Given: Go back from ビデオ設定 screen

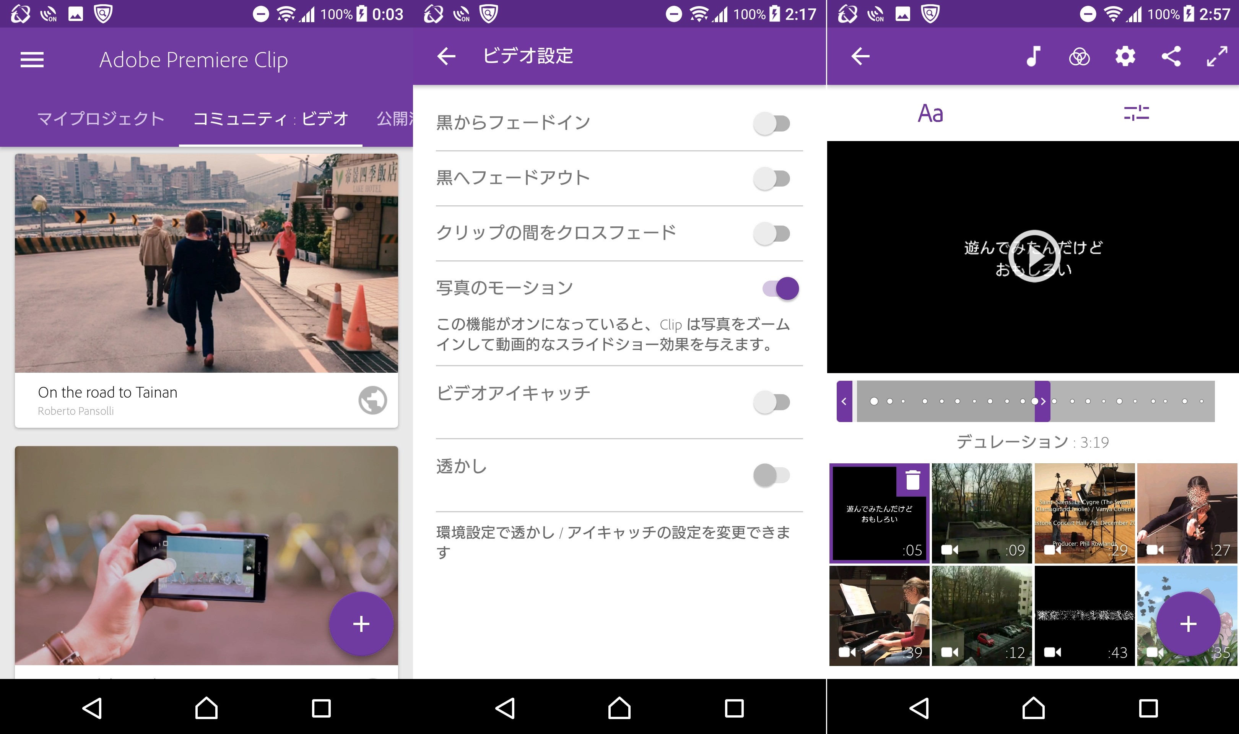Looking at the screenshot, I should (446, 56).
